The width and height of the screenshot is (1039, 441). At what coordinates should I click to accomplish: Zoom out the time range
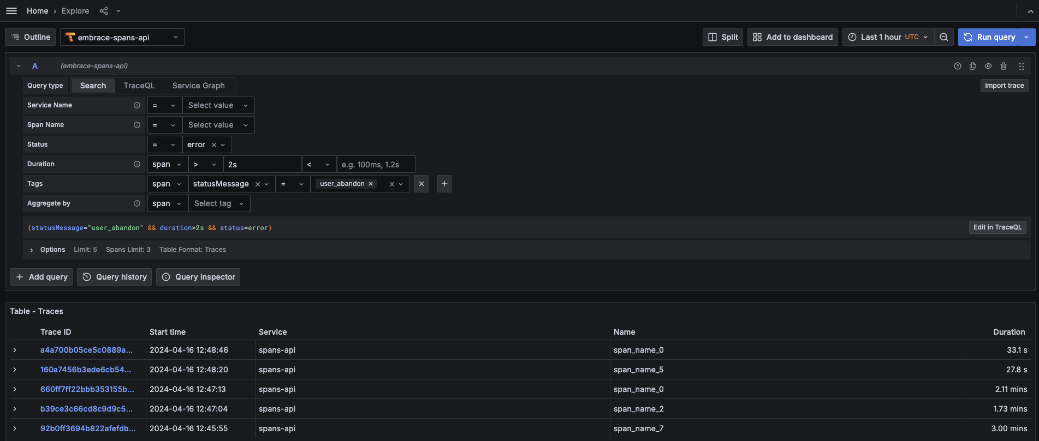tap(944, 37)
